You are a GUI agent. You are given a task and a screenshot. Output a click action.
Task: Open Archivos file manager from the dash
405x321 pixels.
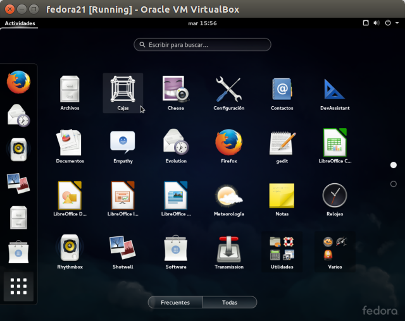coord(18,217)
